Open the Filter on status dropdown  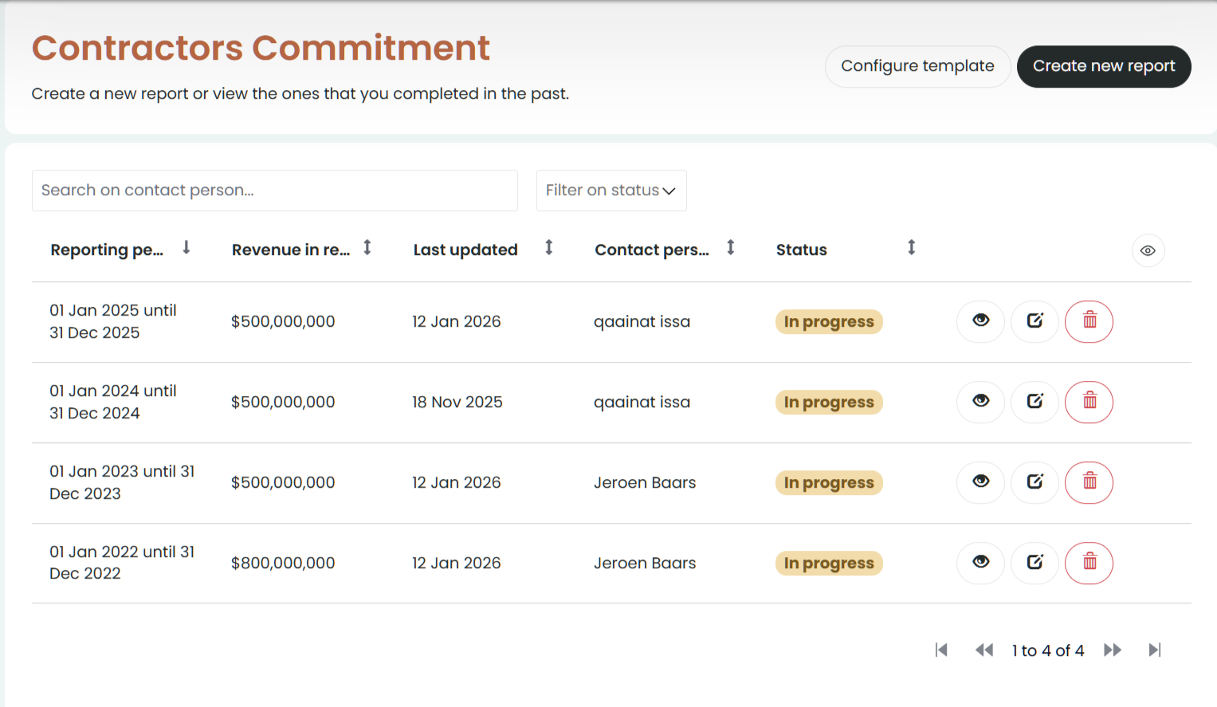[x=611, y=190]
